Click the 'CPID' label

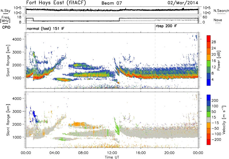point(6,27)
